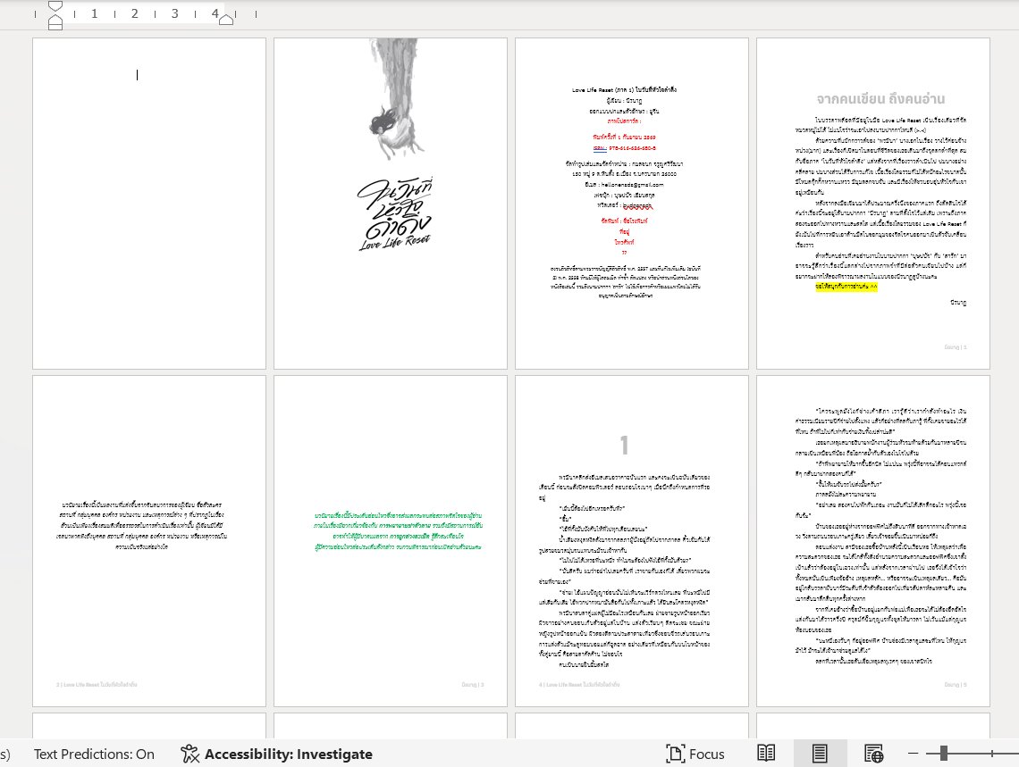Screen dimensions: 1019x767
Task: Click the zoom slider handle
Action: click(x=944, y=754)
